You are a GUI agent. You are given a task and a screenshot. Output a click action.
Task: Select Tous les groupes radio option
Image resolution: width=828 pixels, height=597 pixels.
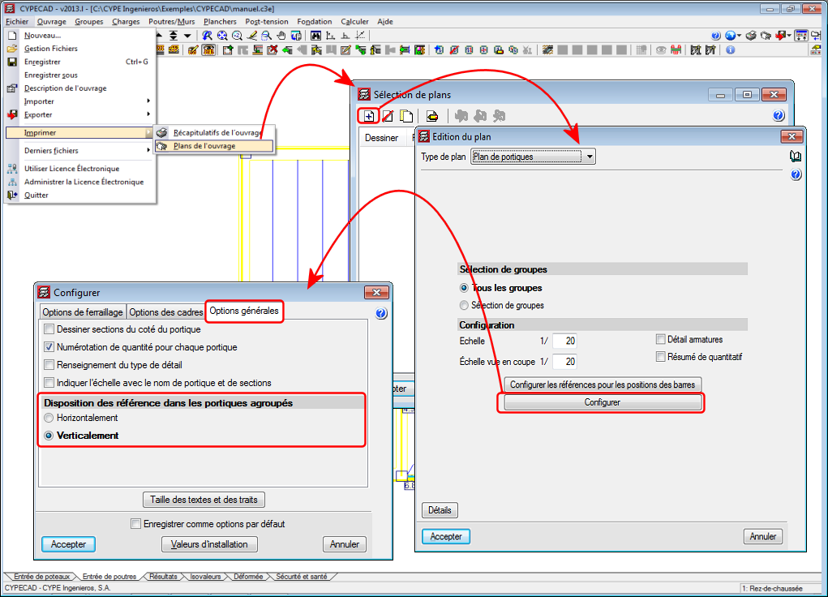[x=464, y=288]
